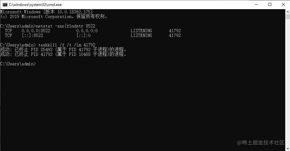Image resolution: width=290 pixels, height=151 pixels.
Task: Click the cmd.exe title bar text
Action: tap(35, 5)
